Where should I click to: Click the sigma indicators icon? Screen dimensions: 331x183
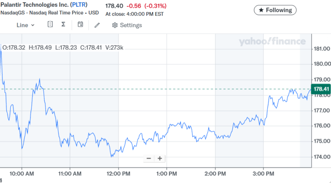click(63, 24)
